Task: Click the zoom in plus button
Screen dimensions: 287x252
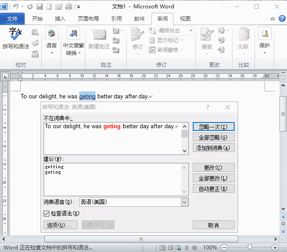Action: tap(275, 248)
